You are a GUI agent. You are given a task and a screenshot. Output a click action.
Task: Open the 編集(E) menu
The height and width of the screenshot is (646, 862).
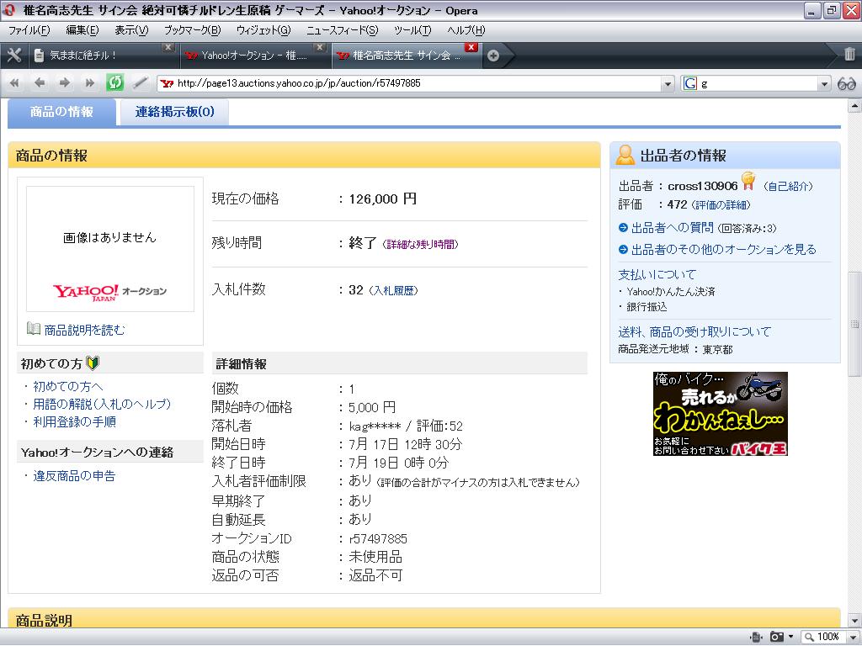(x=82, y=30)
